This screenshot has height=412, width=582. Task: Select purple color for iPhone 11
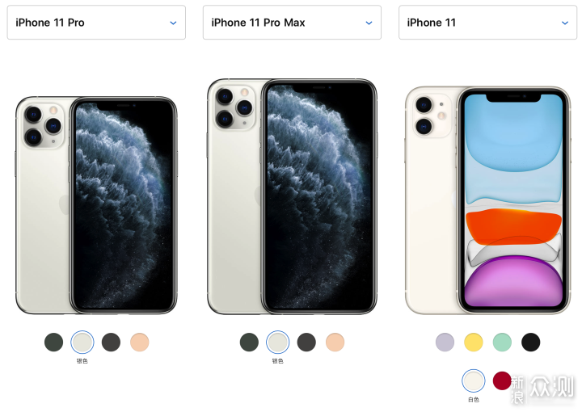coord(445,342)
